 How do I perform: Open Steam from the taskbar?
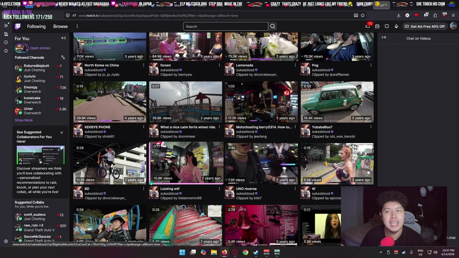point(256,252)
